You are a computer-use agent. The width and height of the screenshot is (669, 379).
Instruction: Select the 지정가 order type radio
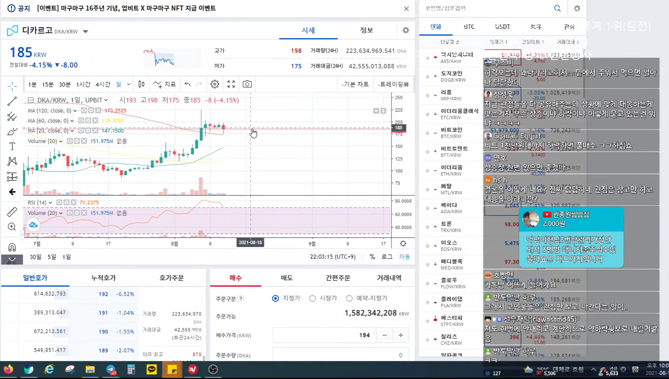tap(275, 298)
